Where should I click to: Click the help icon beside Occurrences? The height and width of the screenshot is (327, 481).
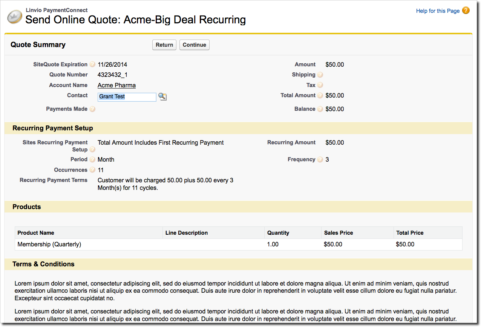[92, 170]
